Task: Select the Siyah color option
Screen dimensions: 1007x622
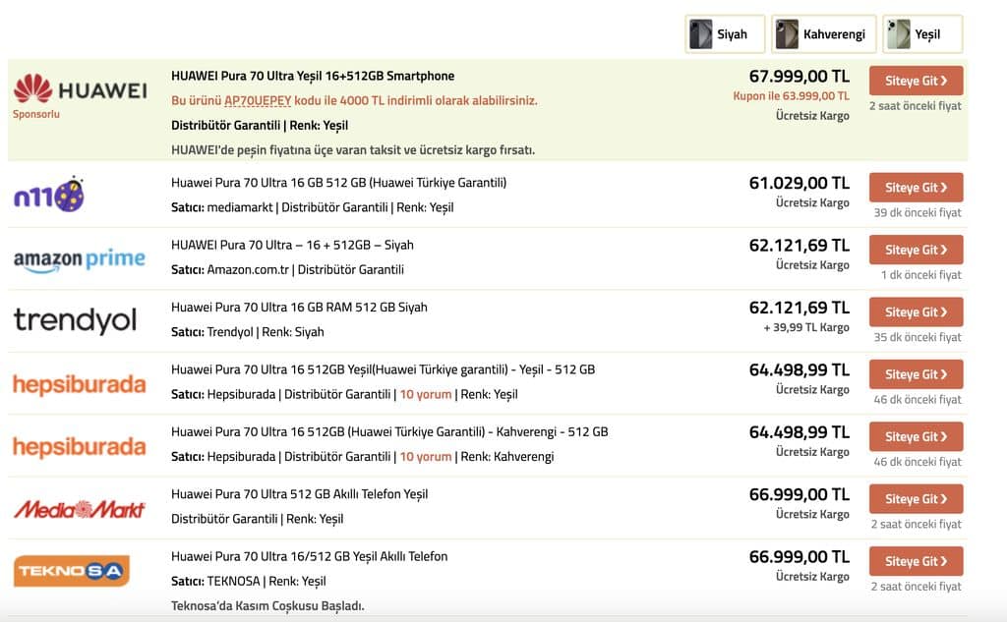Action: coord(725,34)
